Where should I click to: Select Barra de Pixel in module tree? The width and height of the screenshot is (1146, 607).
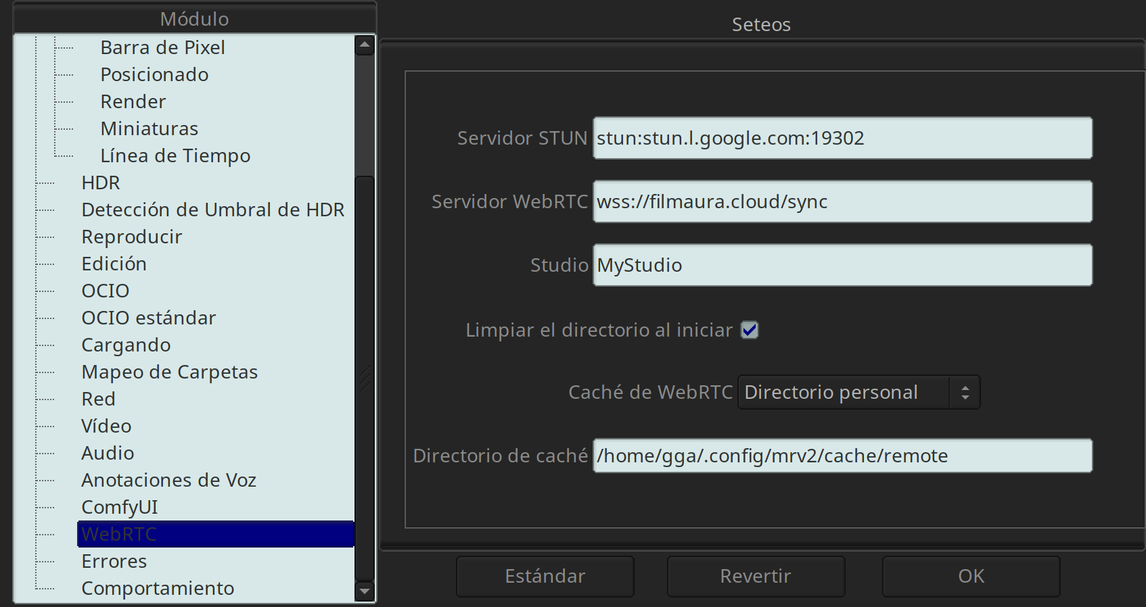tap(162, 47)
